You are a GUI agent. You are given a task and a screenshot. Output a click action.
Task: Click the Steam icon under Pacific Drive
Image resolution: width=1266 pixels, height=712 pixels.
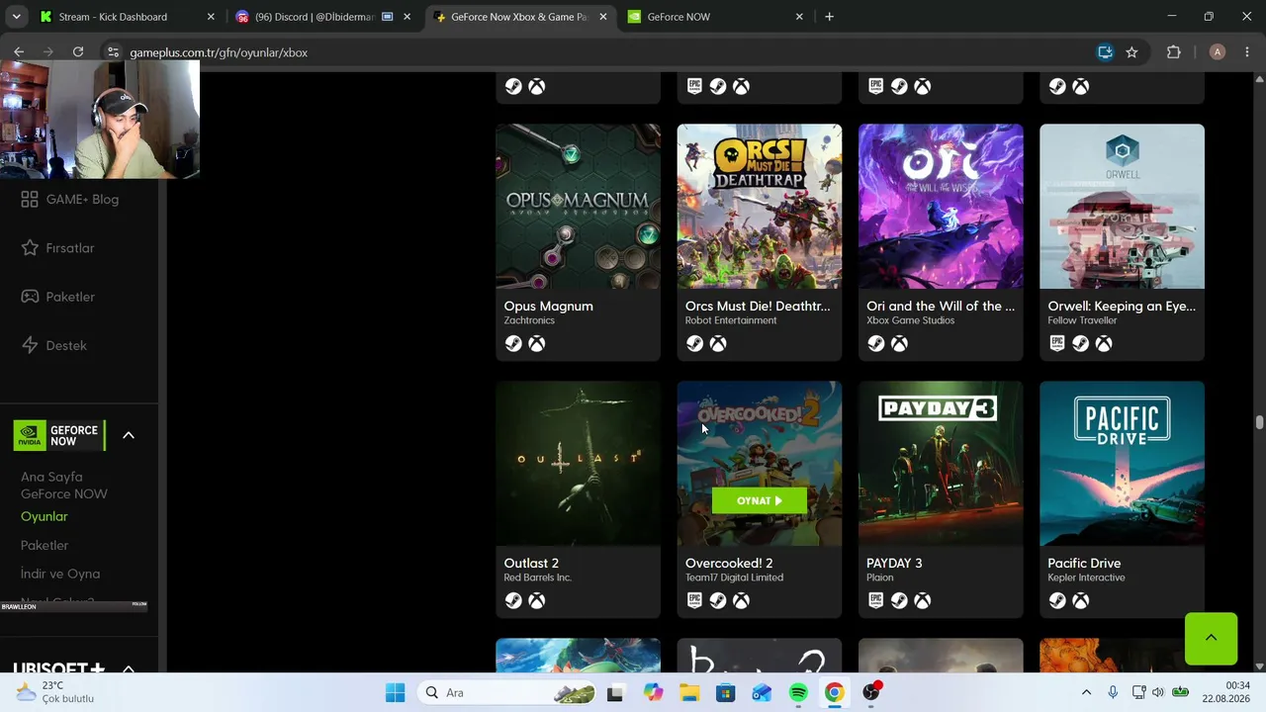click(1057, 600)
